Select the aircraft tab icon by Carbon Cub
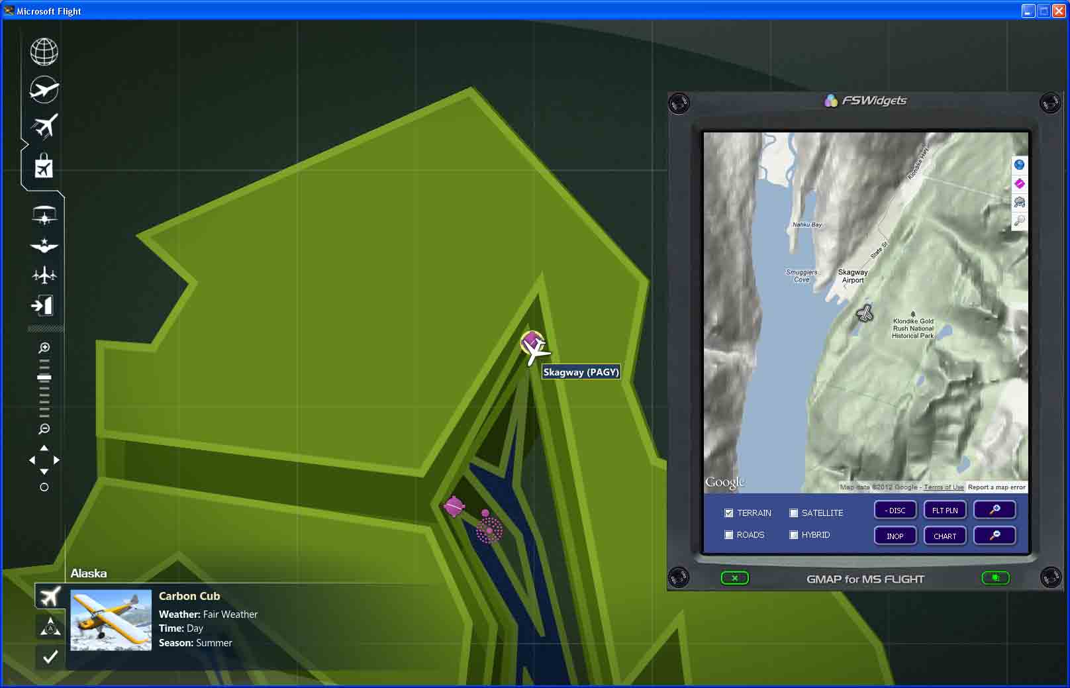1070x688 pixels. click(x=50, y=596)
